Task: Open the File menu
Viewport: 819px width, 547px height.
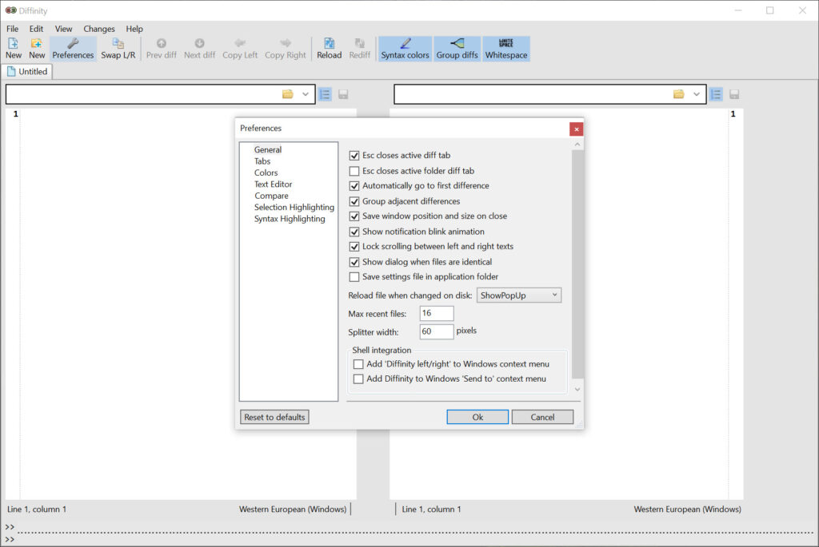Action: point(12,29)
